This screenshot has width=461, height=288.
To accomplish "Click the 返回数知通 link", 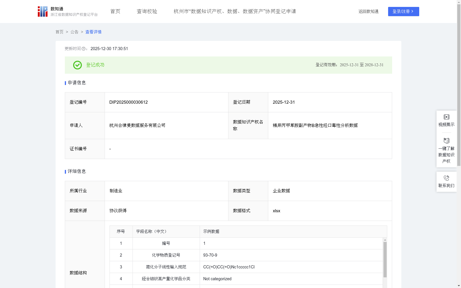I will [x=369, y=12].
